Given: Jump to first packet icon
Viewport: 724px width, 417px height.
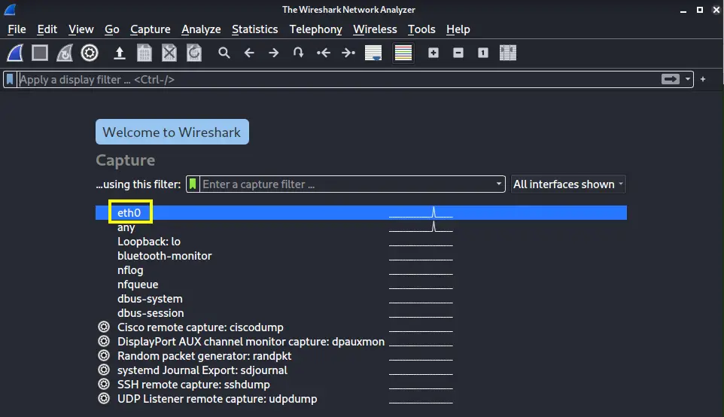Looking at the screenshot, I should 323,53.
